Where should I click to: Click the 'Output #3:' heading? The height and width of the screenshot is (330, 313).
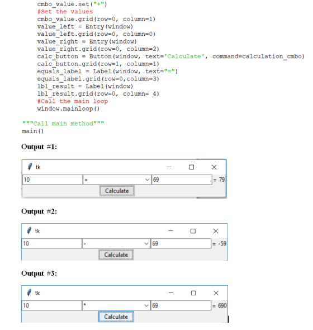click(39, 274)
